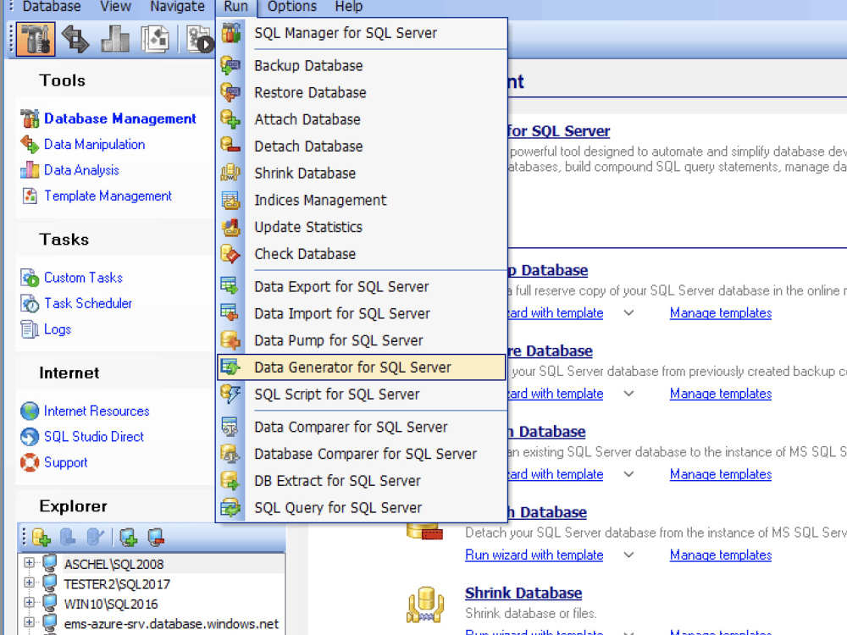Select Restore Database from Run menu
The image size is (847, 635).
[x=362, y=92]
